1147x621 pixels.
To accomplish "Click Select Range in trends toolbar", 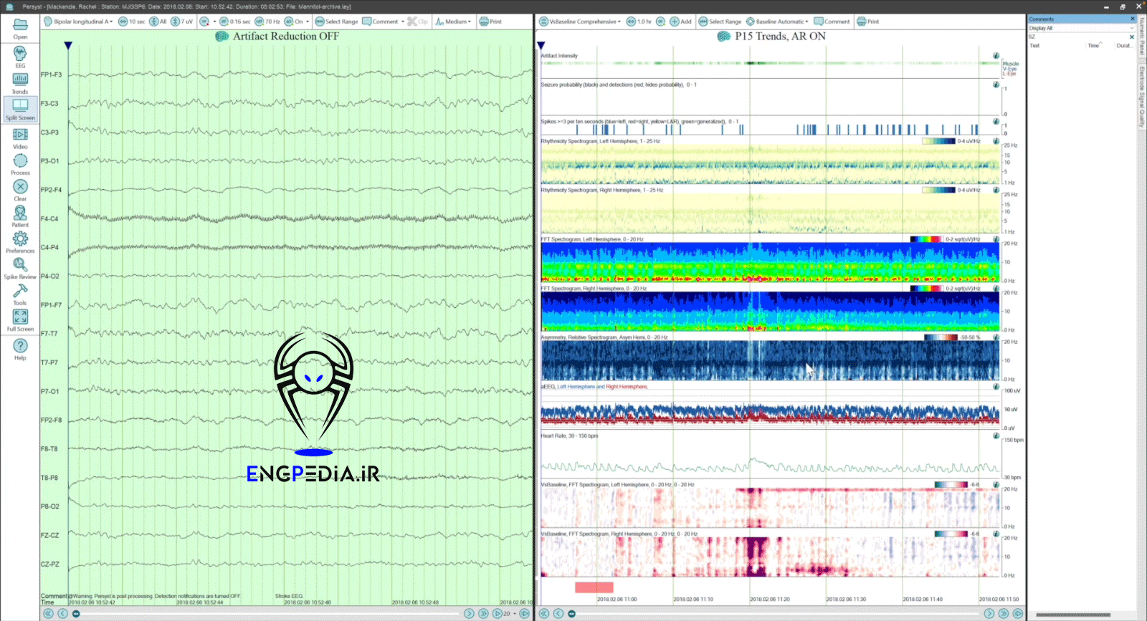I will (720, 21).
